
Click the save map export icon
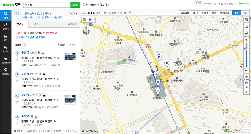click(x=246, y=87)
